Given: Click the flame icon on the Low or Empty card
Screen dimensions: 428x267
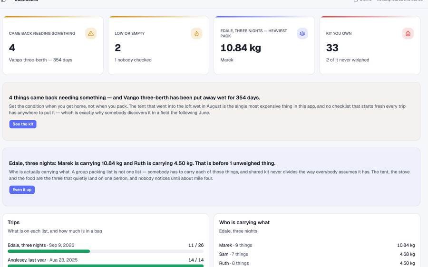Looking at the screenshot, I should pyautogui.click(x=196, y=34).
